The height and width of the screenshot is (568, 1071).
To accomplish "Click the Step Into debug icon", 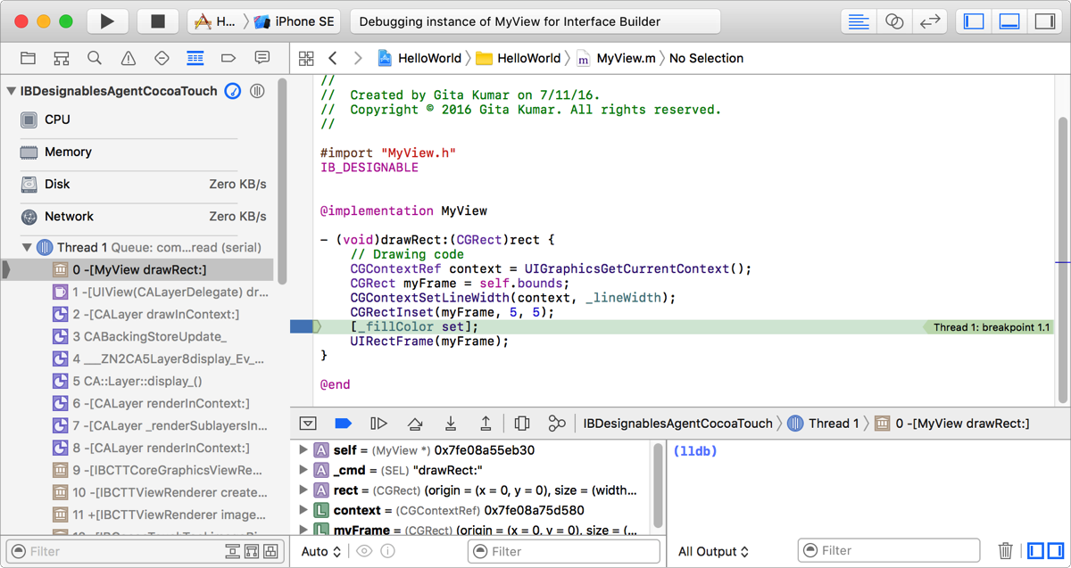I will pyautogui.click(x=451, y=424).
